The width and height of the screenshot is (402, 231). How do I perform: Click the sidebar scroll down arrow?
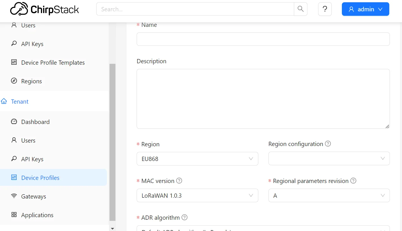[x=112, y=228]
